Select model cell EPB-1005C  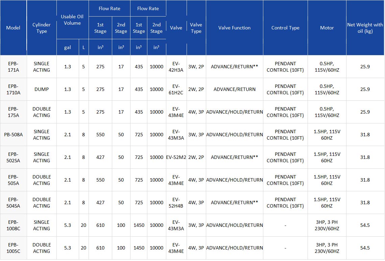tap(13, 248)
